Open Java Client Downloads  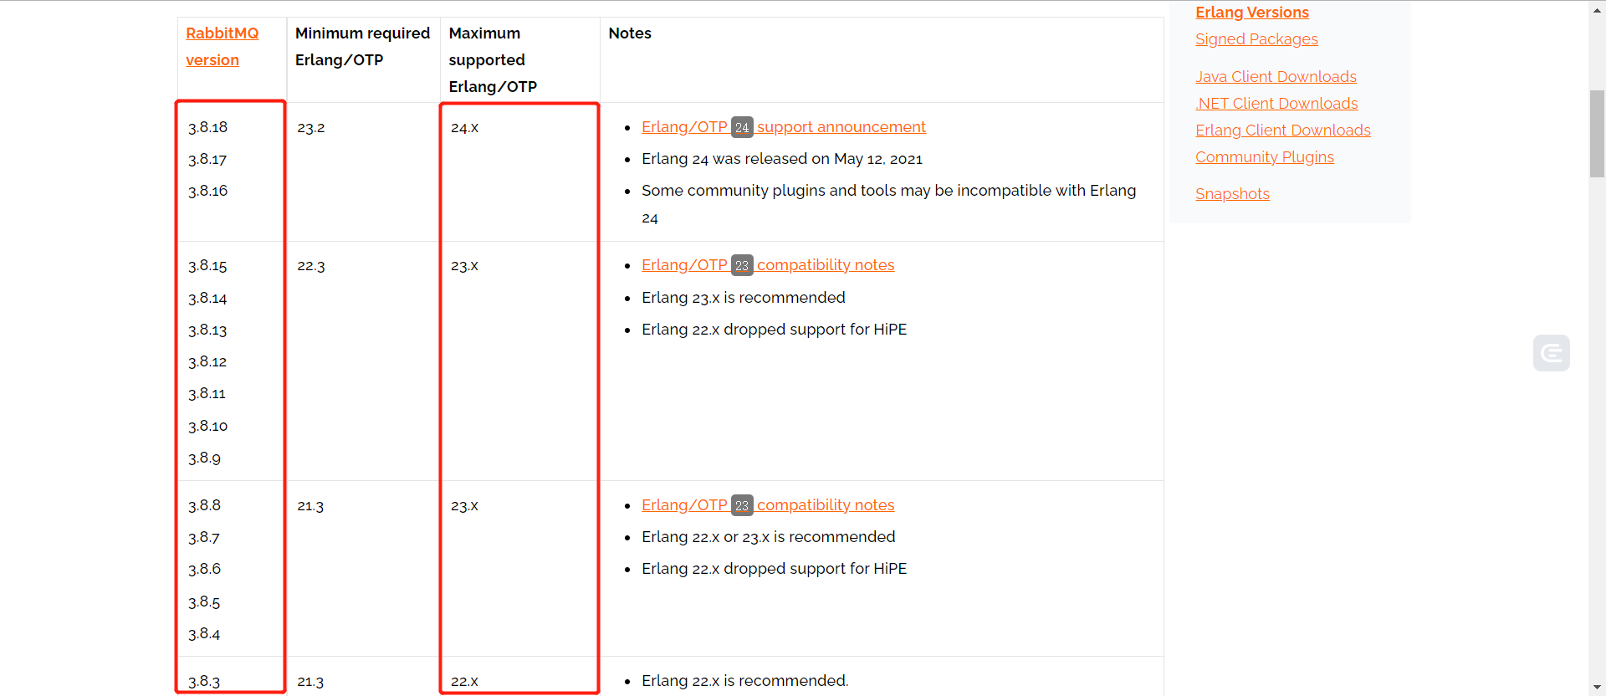(1276, 76)
